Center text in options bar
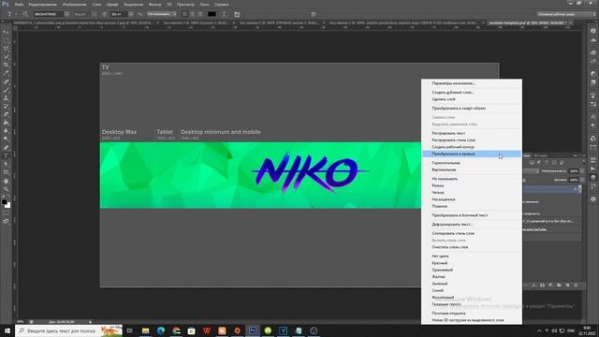 pos(192,14)
